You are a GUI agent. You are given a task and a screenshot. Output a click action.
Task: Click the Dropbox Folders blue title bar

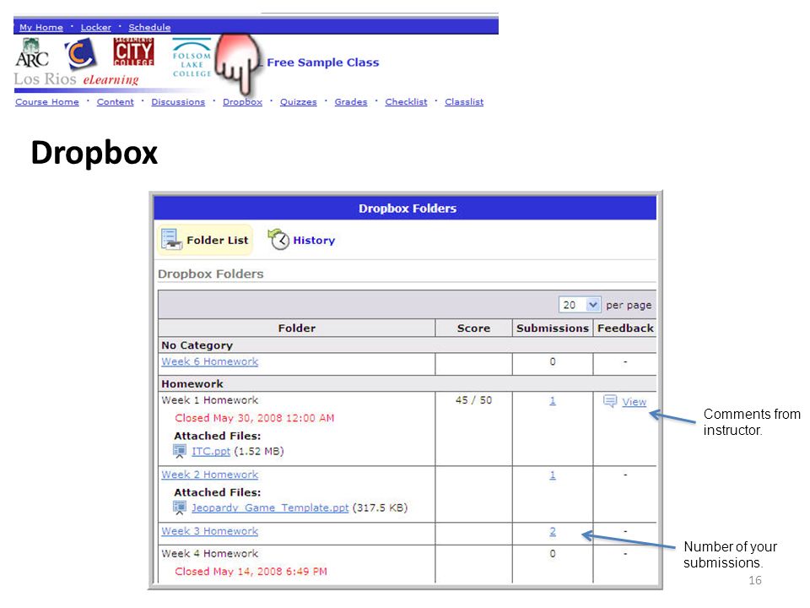405,209
